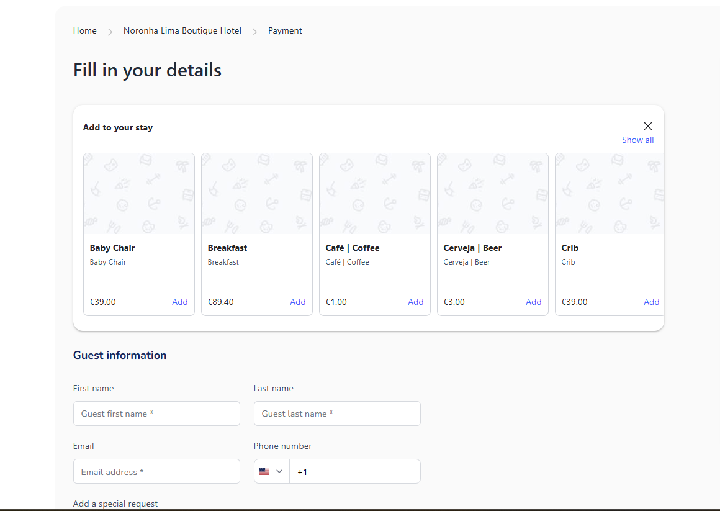This screenshot has height=511, width=720.
Task: Add Cerveja | Beer to stay
Action: (534, 302)
